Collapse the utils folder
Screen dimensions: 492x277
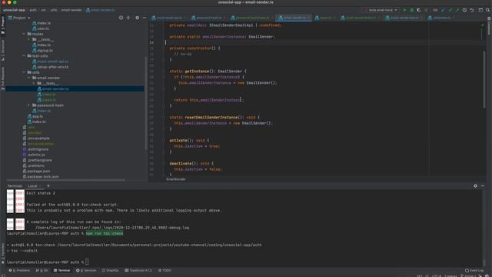24,72
